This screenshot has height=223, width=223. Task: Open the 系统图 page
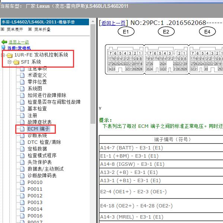click(35, 88)
